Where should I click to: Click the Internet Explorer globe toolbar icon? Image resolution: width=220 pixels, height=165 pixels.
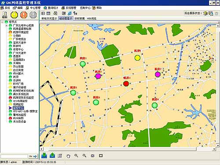(70, 13)
